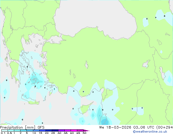Image resolution: width=173 pixels, height=134 pixels.
Task: Click the date text '18-03-2026'
Action: [x=119, y=127]
